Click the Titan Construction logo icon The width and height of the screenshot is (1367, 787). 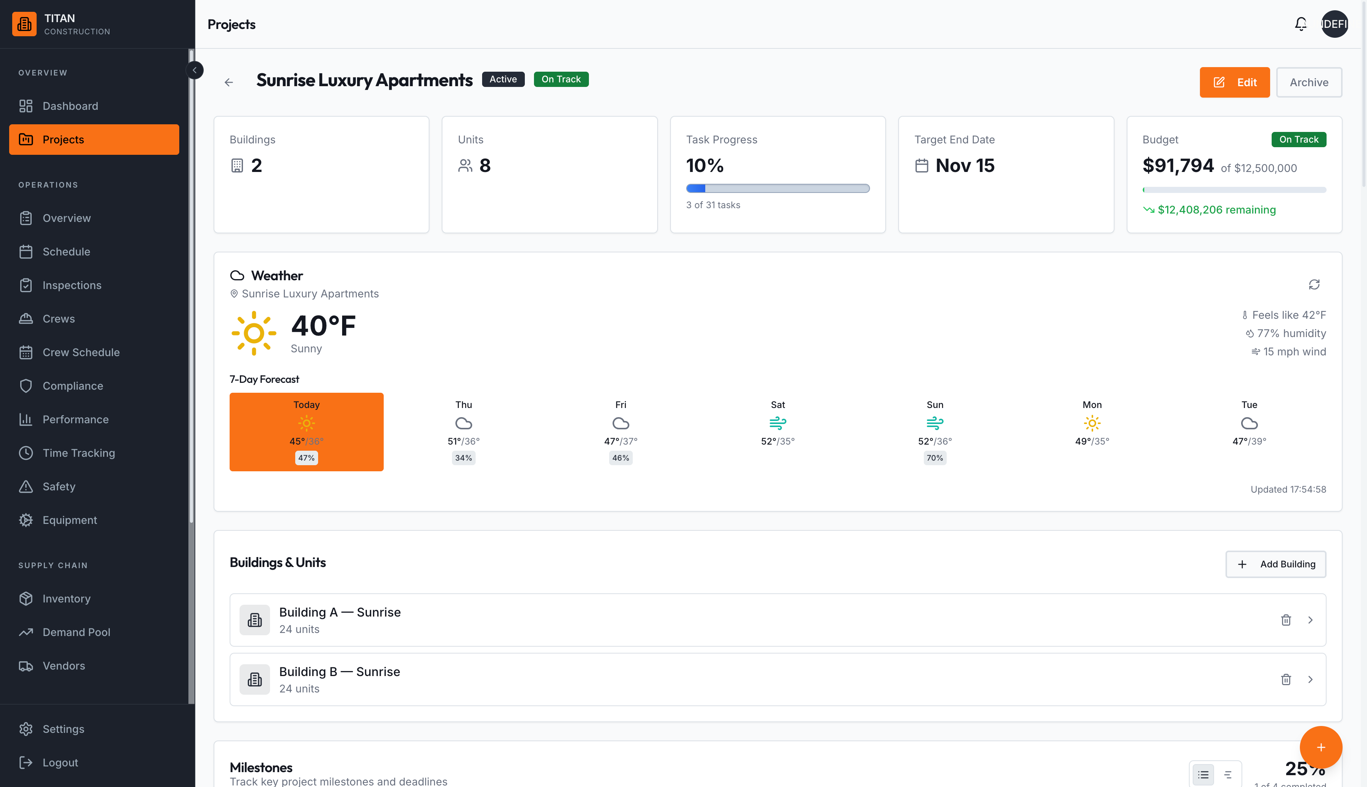click(24, 24)
